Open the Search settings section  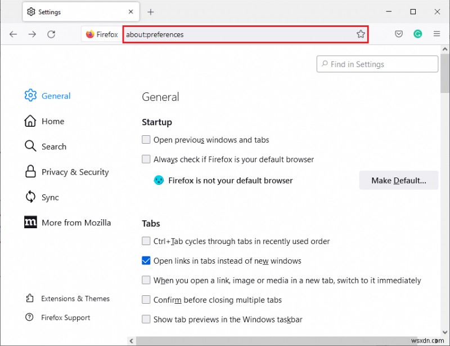tap(54, 147)
